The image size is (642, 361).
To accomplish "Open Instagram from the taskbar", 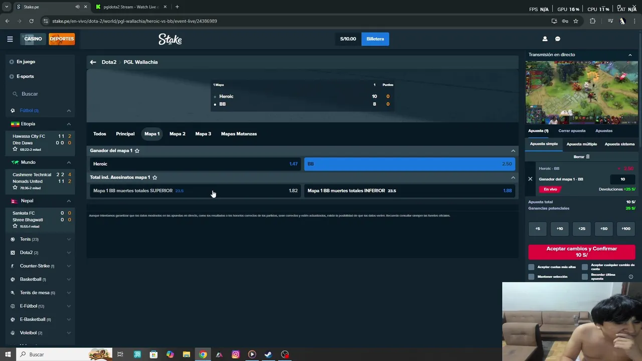I will click(236, 354).
